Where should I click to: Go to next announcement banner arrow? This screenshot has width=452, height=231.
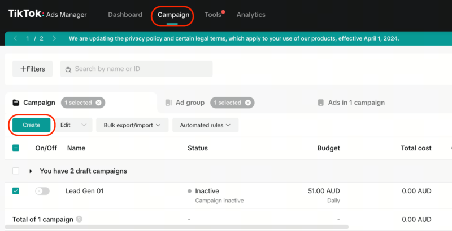point(54,38)
